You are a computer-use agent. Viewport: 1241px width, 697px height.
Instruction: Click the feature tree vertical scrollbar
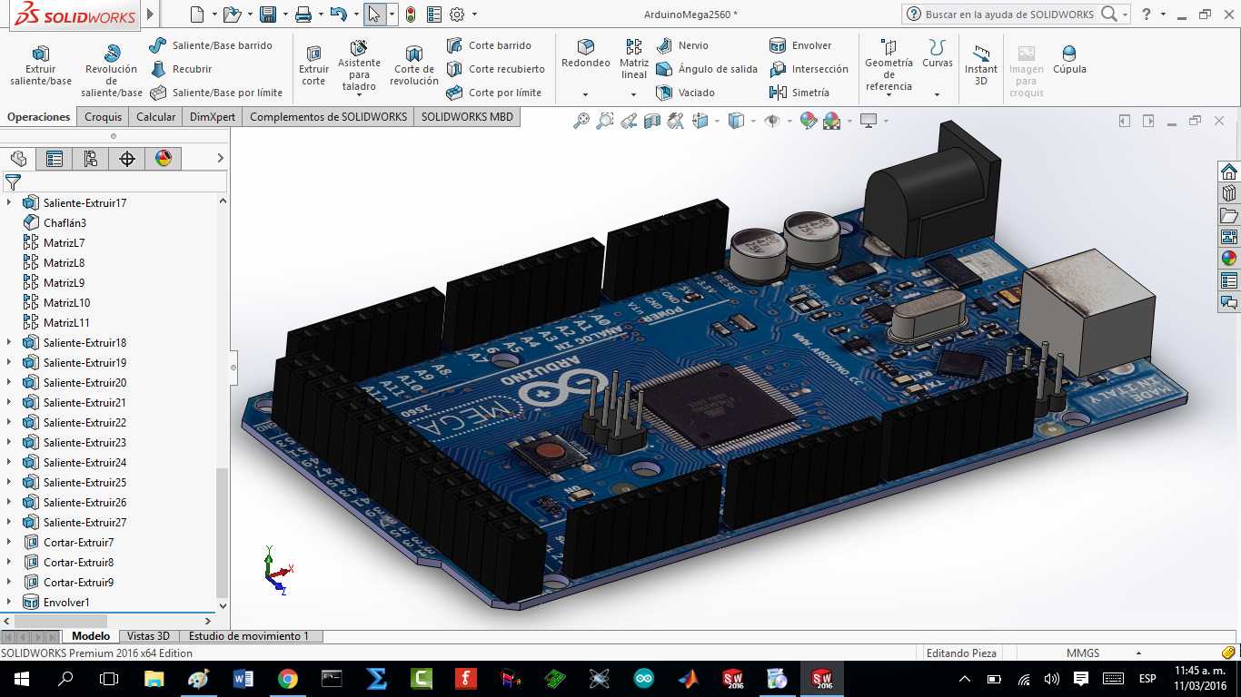point(222,531)
